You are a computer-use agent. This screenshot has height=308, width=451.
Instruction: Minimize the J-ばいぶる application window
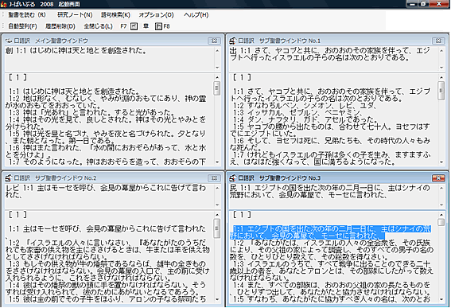pos(413,4)
